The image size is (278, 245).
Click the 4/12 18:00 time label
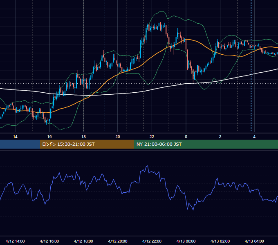(x=83, y=241)
